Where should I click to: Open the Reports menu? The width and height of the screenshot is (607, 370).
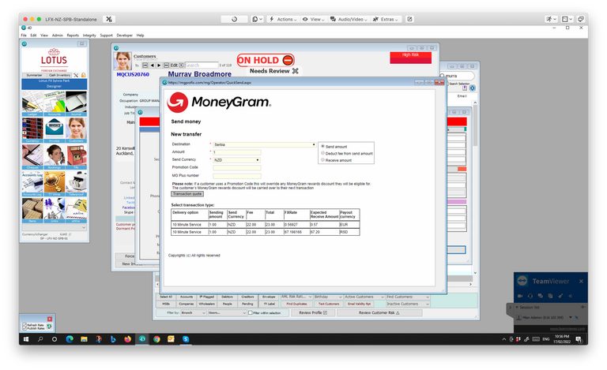pyautogui.click(x=73, y=36)
